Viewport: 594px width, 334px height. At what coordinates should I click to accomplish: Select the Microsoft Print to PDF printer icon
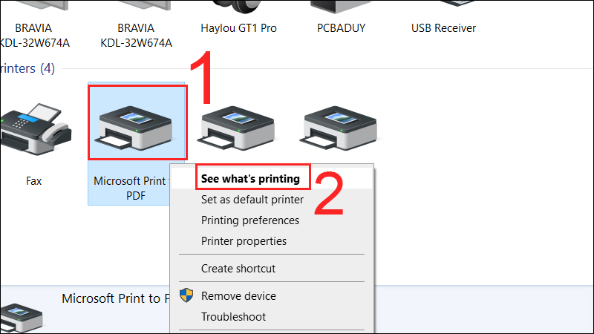136,128
